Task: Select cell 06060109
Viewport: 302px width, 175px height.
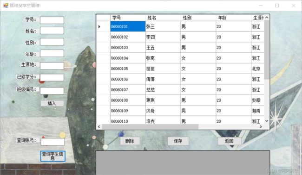Action: pyautogui.click(x=128, y=111)
